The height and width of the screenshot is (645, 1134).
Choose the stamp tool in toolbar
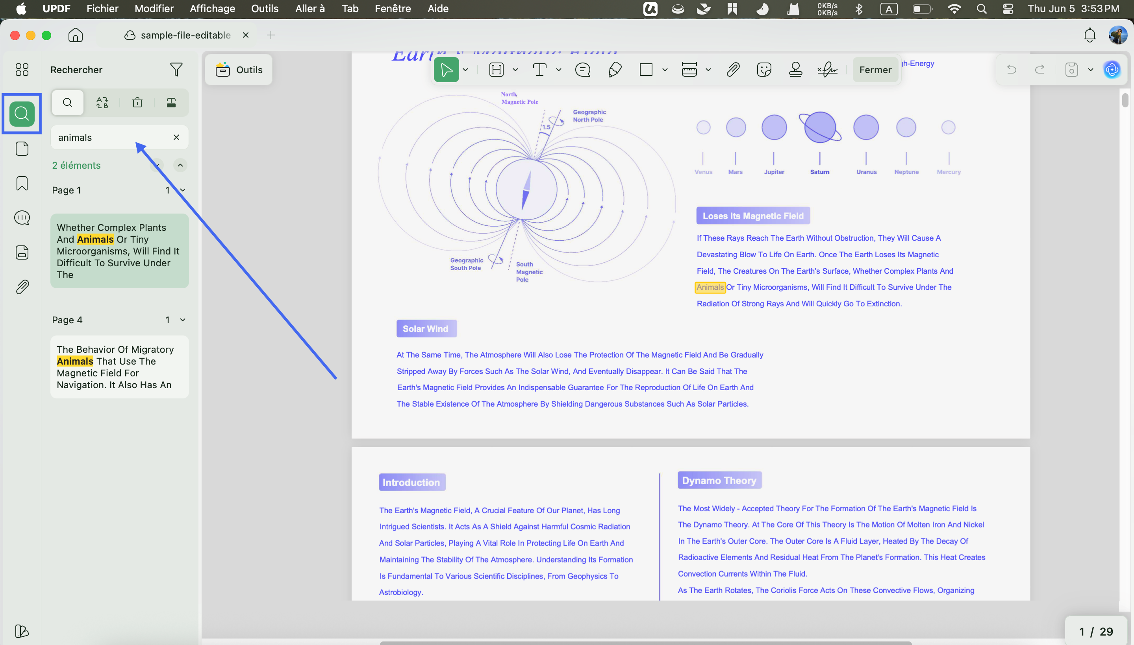795,70
